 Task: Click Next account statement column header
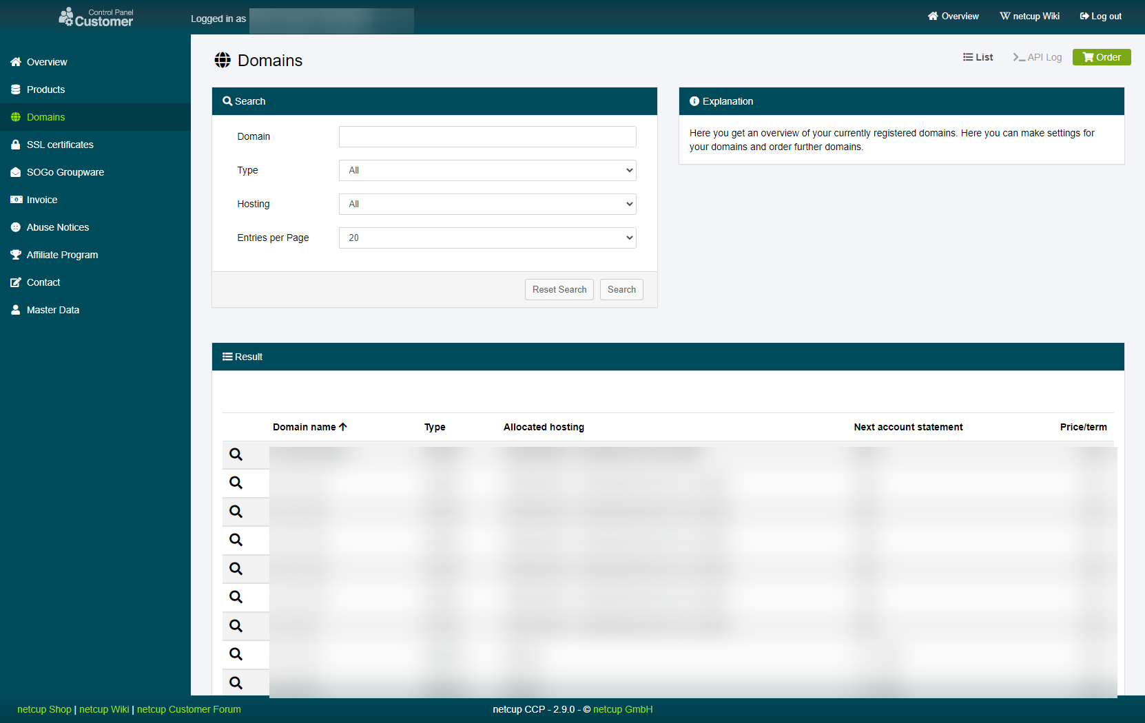(x=908, y=427)
